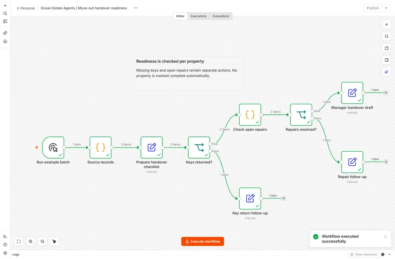Open the settings gear in the sidebar
Screen dimensions: 395x259
pos(5,253)
